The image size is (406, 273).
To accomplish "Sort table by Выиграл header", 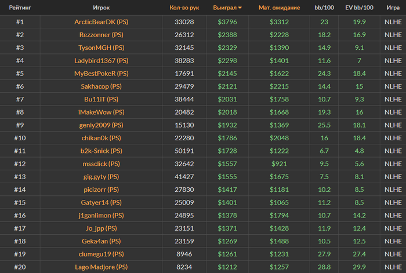I will (225, 8).
